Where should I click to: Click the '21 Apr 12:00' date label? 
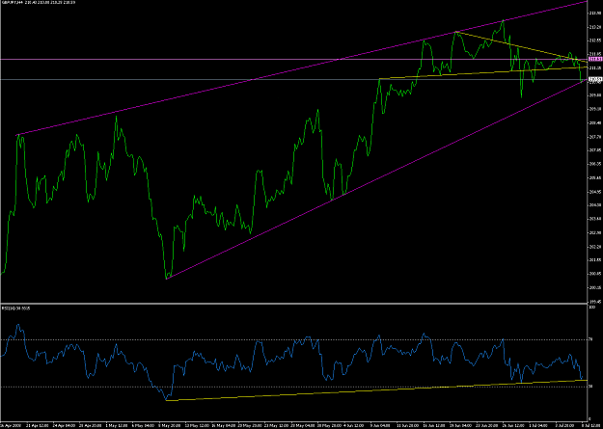pos(40,426)
